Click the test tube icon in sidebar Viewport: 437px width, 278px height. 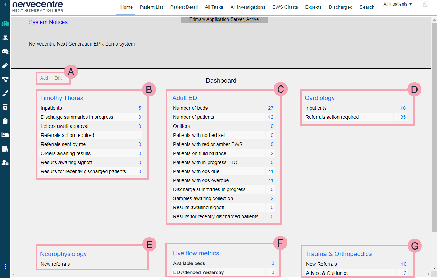pyautogui.click(x=5, y=65)
